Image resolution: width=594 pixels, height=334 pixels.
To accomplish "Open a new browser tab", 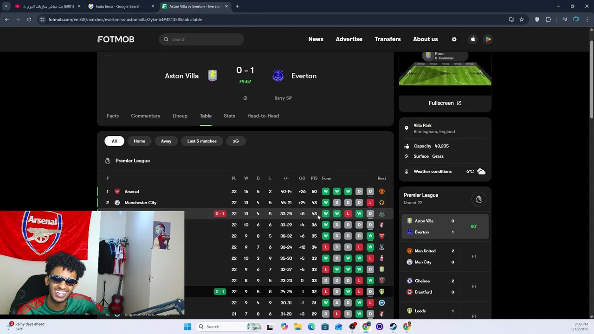I will coord(237,6).
